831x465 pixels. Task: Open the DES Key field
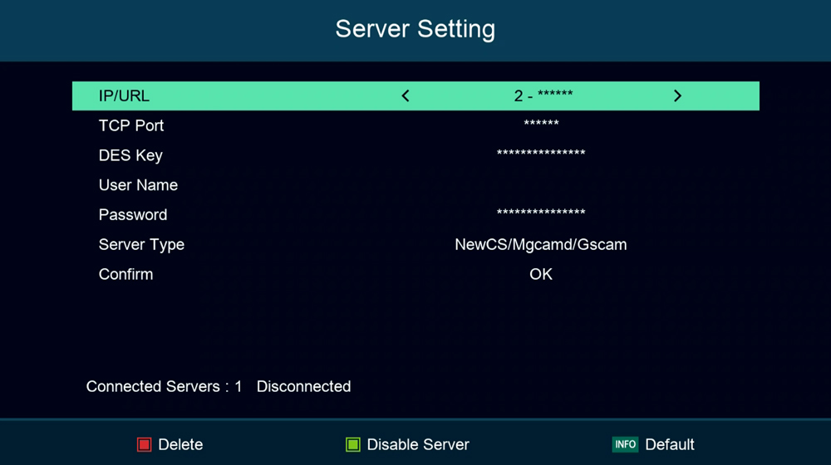click(541, 155)
